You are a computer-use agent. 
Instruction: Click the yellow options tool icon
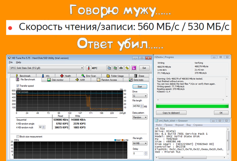pyautogui.click(x=127, y=68)
